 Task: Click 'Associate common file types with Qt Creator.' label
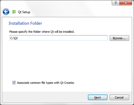[46, 83]
